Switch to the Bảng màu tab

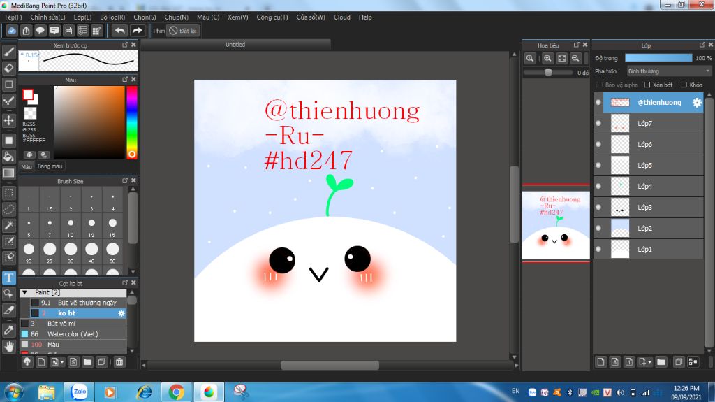[50, 166]
